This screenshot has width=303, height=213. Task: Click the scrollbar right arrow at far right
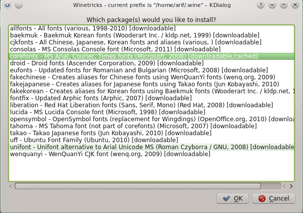coord(291,187)
